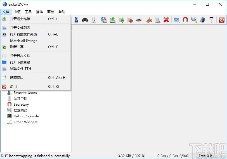Open the 帮助 menu

coord(62,12)
